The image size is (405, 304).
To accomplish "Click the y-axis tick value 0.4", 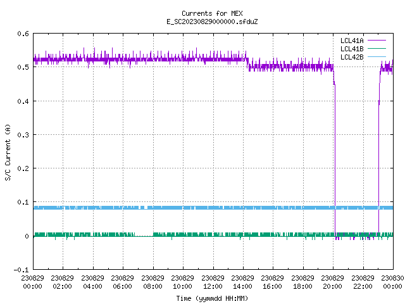I will 23,101.
